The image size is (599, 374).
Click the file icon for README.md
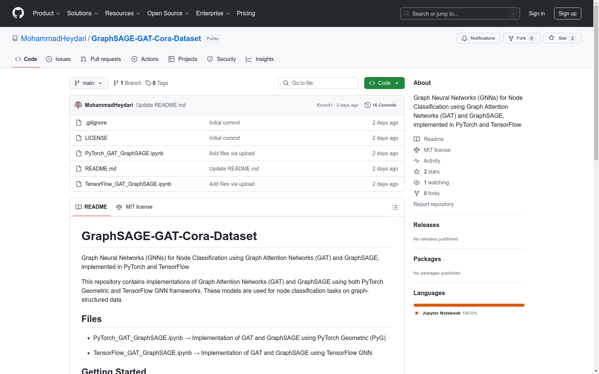pyautogui.click(x=79, y=169)
